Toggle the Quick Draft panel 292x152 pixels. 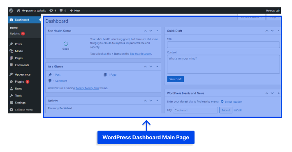pos(278,31)
